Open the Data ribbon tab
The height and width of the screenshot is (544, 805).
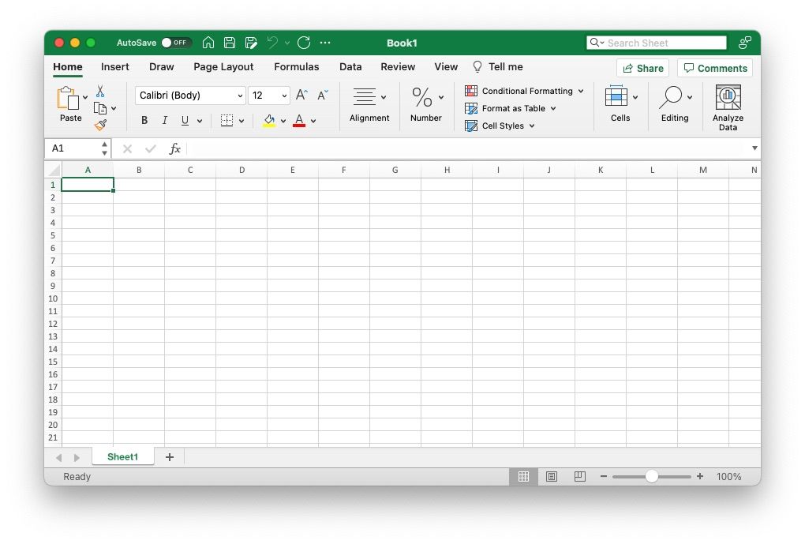[350, 66]
